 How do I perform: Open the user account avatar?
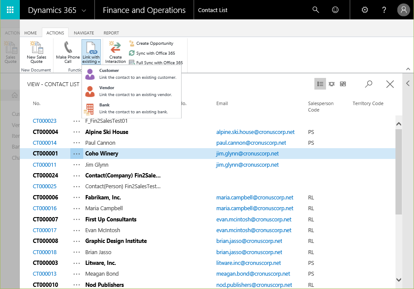click(x=404, y=10)
